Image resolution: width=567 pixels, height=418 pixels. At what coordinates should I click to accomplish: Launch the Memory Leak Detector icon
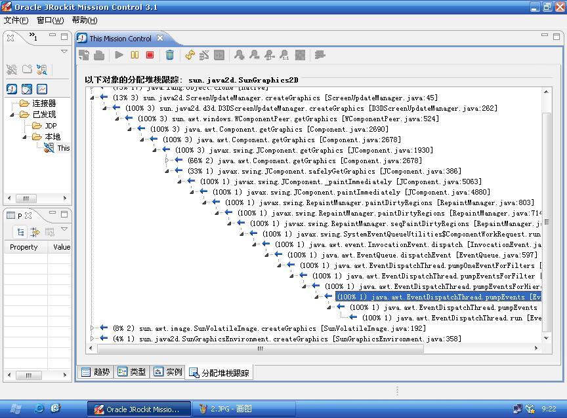point(12,89)
